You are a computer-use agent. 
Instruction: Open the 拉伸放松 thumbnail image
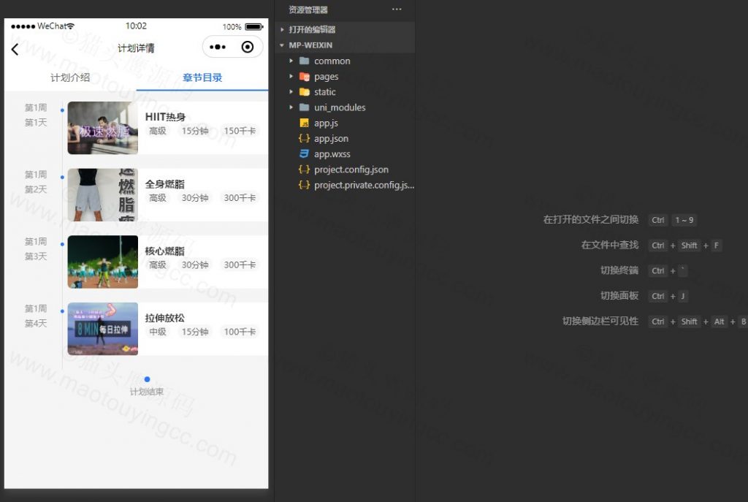coord(102,329)
